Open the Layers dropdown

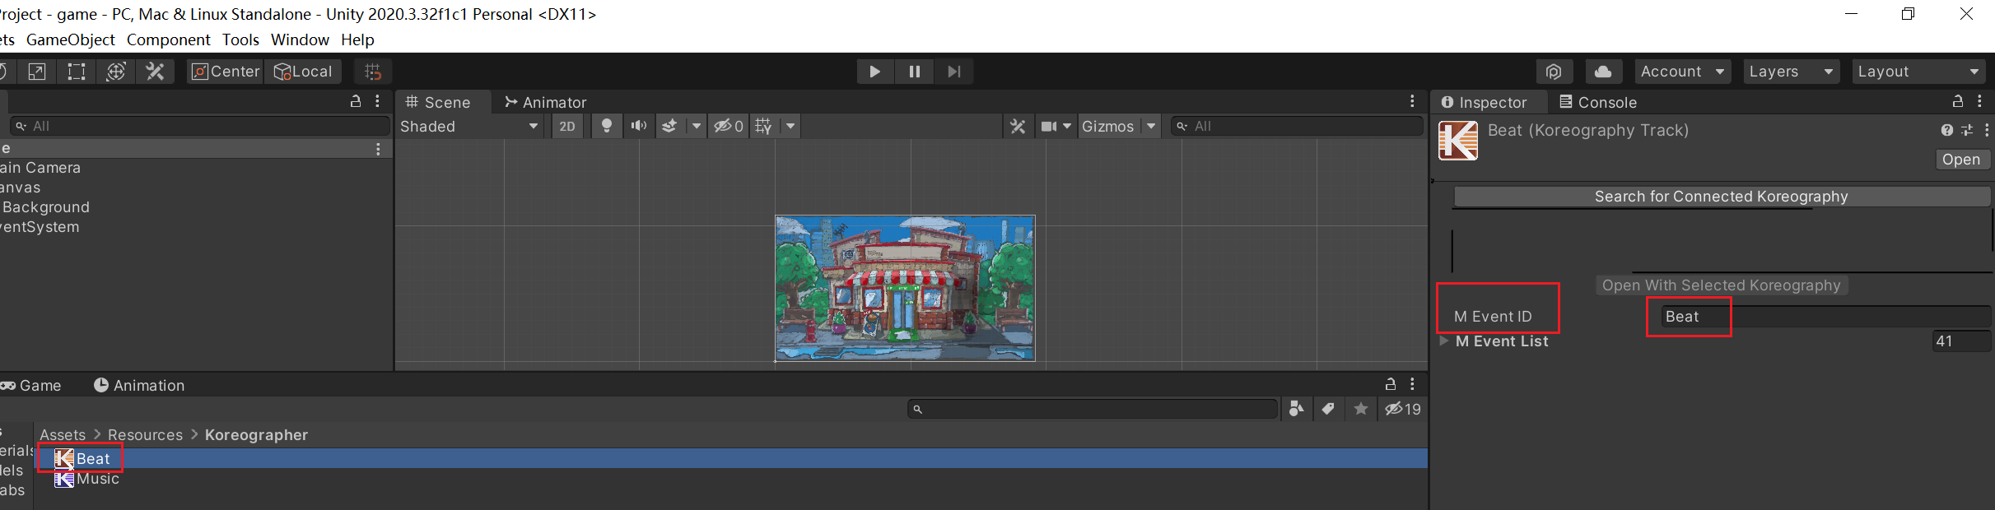tap(1792, 72)
